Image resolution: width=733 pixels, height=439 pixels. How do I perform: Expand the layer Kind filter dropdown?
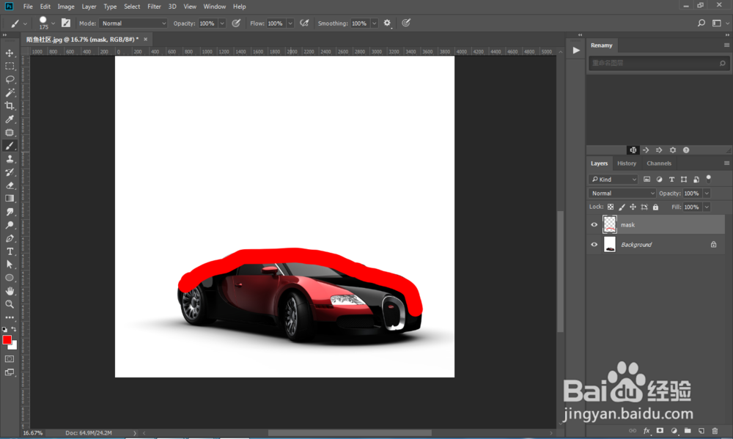(x=614, y=180)
